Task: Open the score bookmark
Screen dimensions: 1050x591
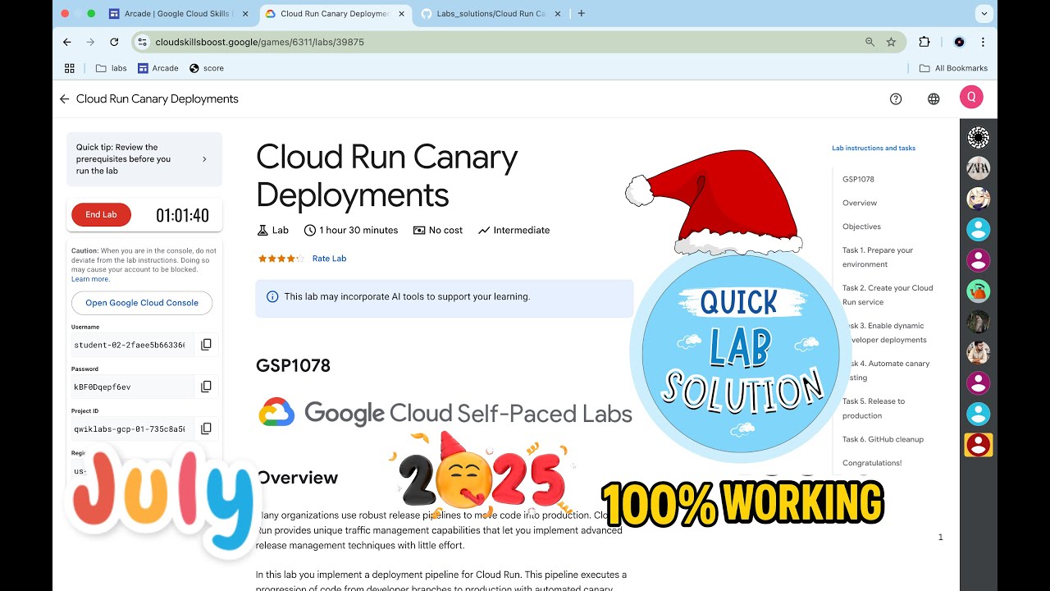Action: pyautogui.click(x=207, y=68)
